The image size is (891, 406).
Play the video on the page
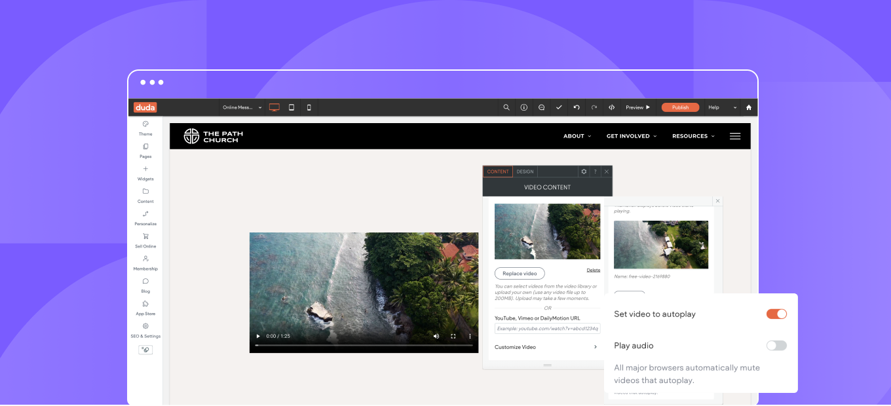click(x=258, y=336)
